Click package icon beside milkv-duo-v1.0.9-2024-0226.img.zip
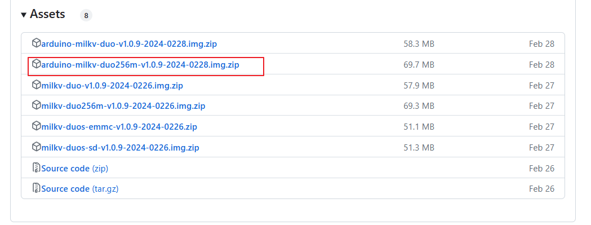 pos(36,85)
